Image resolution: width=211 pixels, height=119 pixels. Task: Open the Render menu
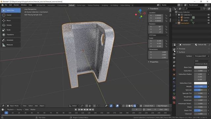point(16,5)
